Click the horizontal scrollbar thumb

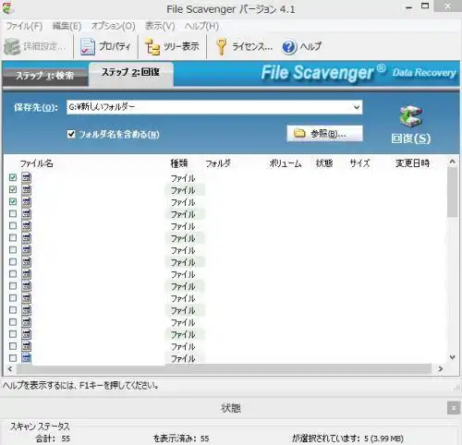[x=224, y=368]
